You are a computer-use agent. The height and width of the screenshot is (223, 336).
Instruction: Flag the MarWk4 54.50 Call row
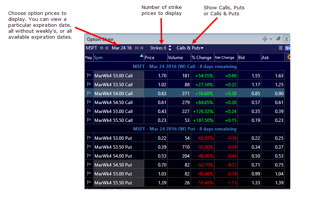pyautogui.click(x=89, y=102)
